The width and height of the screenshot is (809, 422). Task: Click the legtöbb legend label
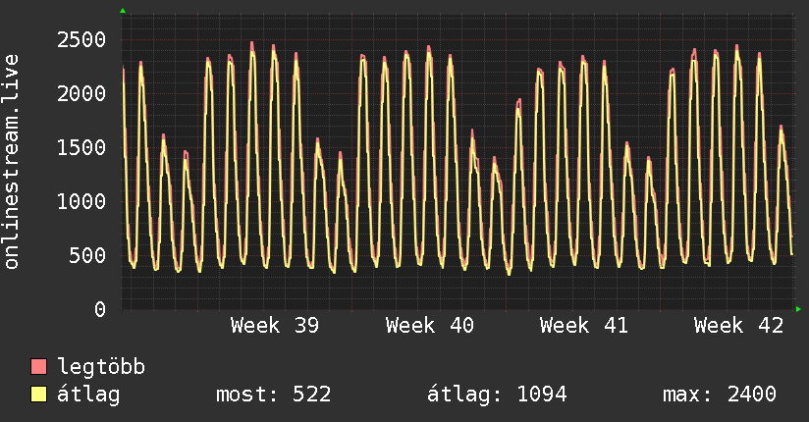click(101, 367)
